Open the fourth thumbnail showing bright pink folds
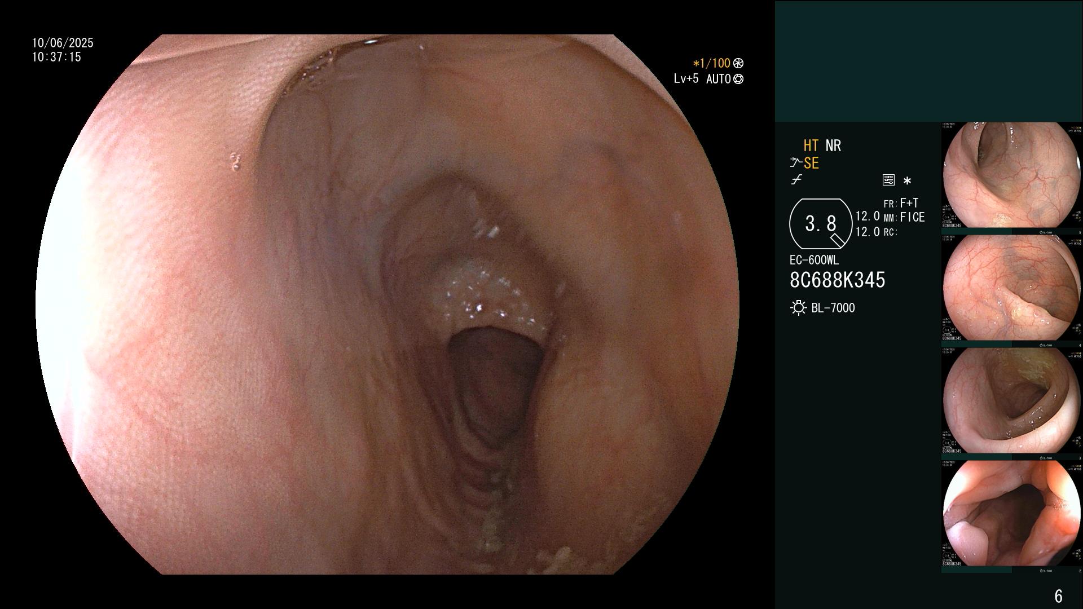Image resolution: width=1083 pixels, height=609 pixels. click(x=1012, y=514)
